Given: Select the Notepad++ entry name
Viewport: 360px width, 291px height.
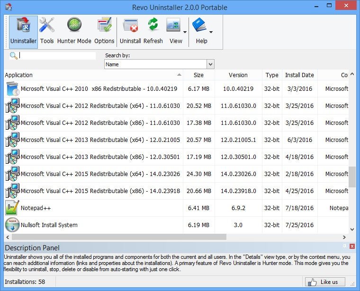Looking at the screenshot, I should click(36, 208).
